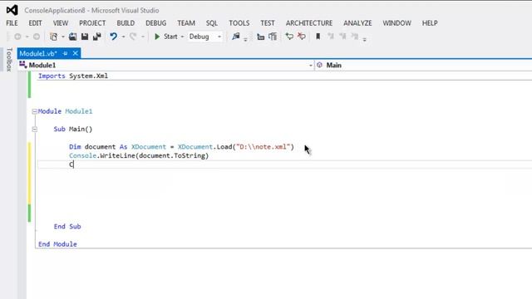The width and height of the screenshot is (532, 299).
Task: Open the SQL menu
Action: pyautogui.click(x=212, y=23)
